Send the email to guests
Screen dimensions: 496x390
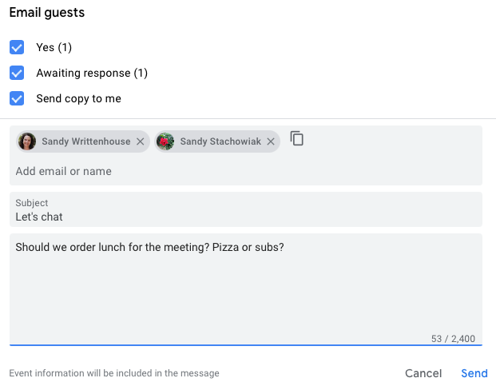[474, 373]
